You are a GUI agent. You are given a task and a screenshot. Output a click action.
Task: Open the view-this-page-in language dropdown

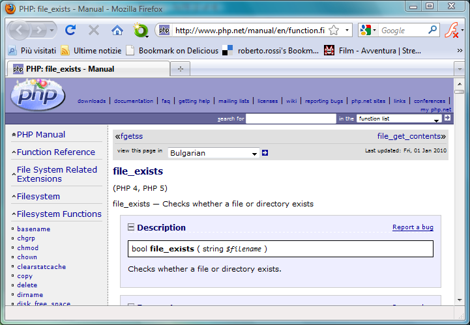point(213,153)
